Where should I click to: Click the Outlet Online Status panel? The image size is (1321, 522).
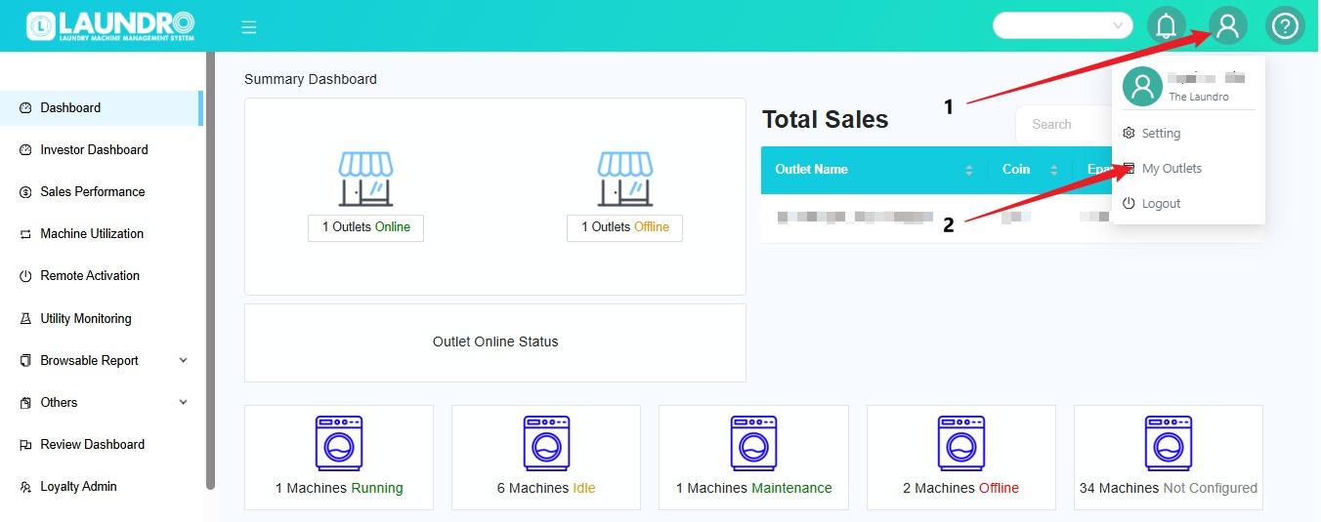(495, 342)
